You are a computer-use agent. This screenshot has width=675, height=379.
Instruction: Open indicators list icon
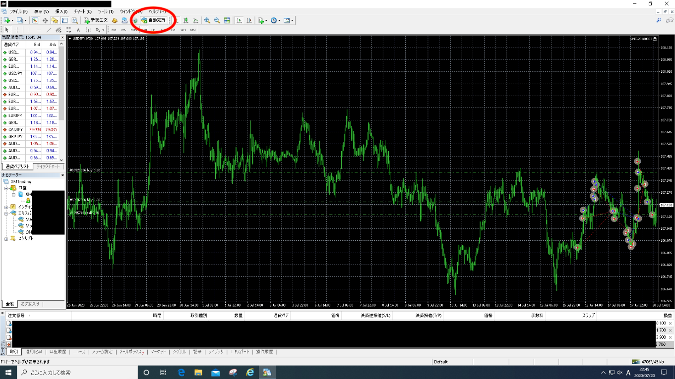pyautogui.click(x=261, y=20)
